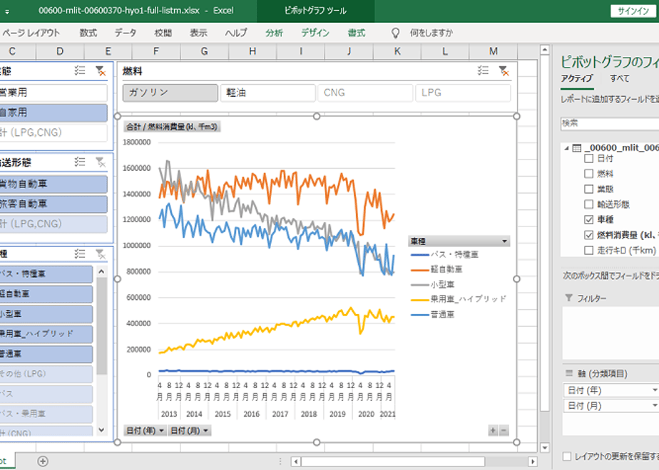This screenshot has width=659, height=470.
Task: Uncheck the 燃料消費量 field checkbox
Action: [x=589, y=235]
